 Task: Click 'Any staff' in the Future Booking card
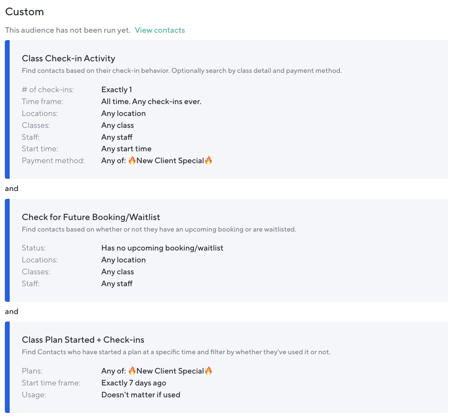[117, 284]
